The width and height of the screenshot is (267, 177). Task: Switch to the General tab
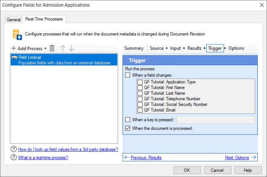[x=14, y=19]
